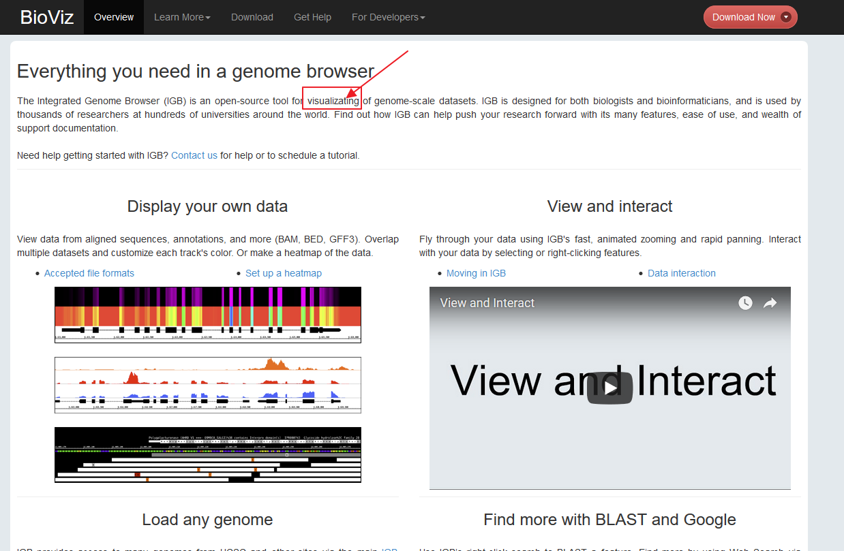The width and height of the screenshot is (844, 551).
Task: Open the heatmap track thumbnail image
Action: pyautogui.click(x=208, y=315)
